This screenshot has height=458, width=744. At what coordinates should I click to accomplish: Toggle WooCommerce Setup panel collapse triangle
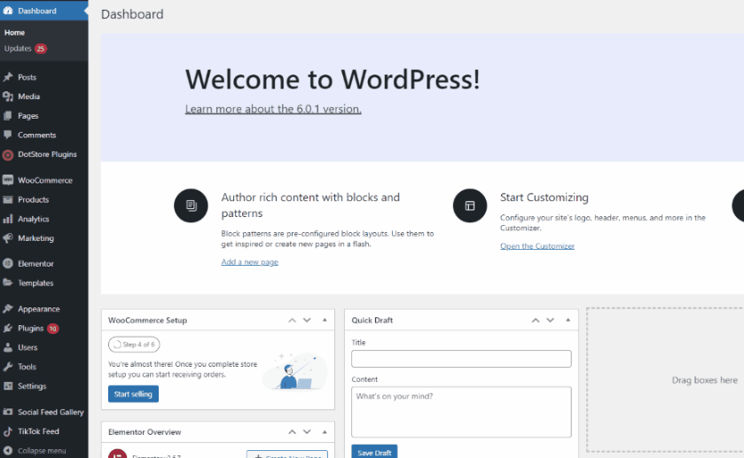[x=325, y=320]
